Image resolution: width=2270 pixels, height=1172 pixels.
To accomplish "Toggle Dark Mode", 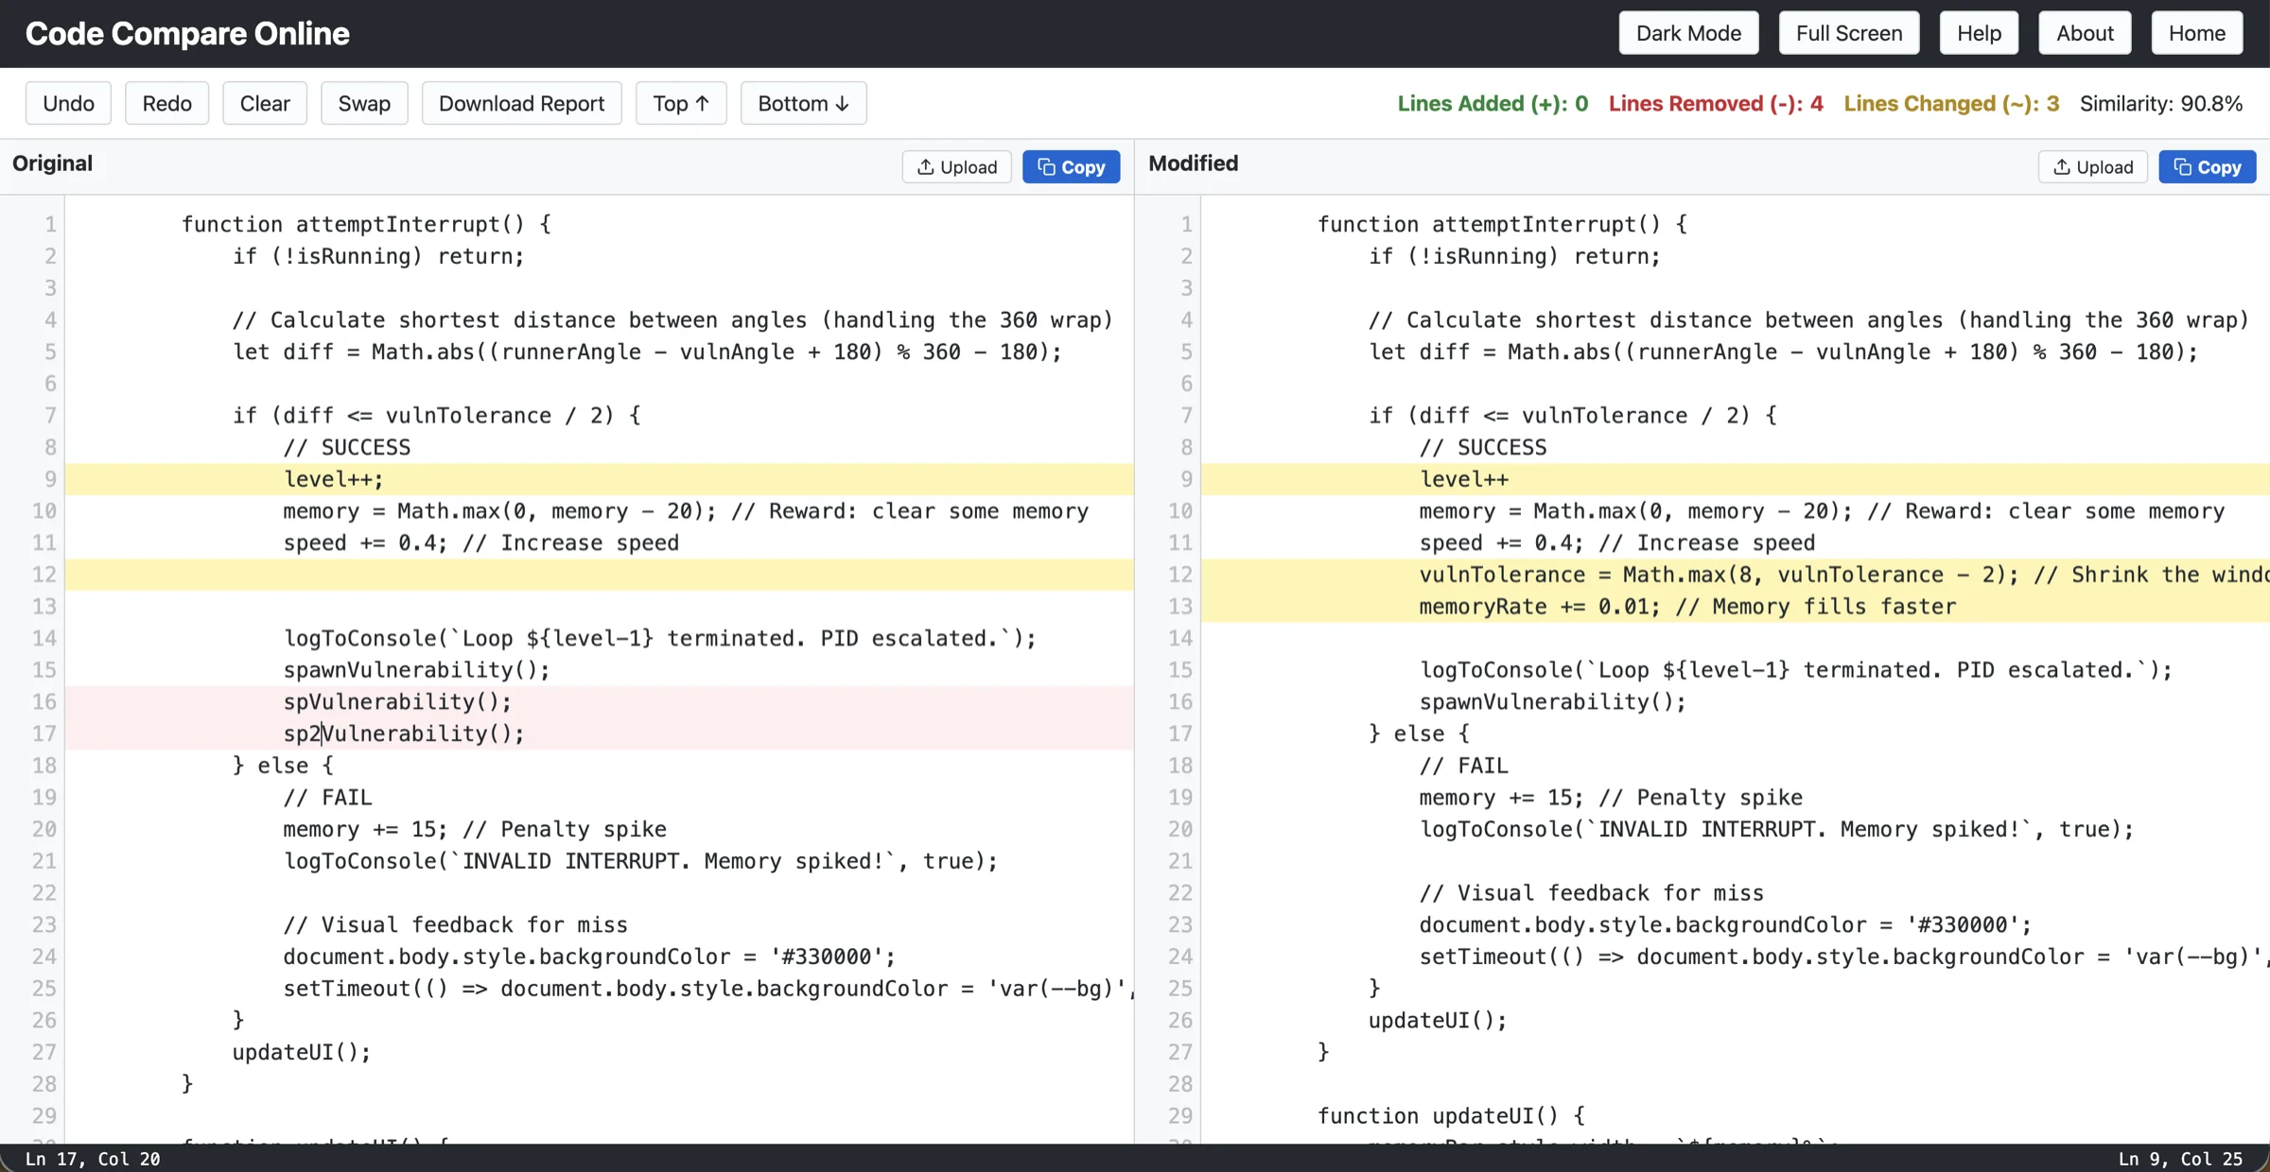I will pos(1688,33).
